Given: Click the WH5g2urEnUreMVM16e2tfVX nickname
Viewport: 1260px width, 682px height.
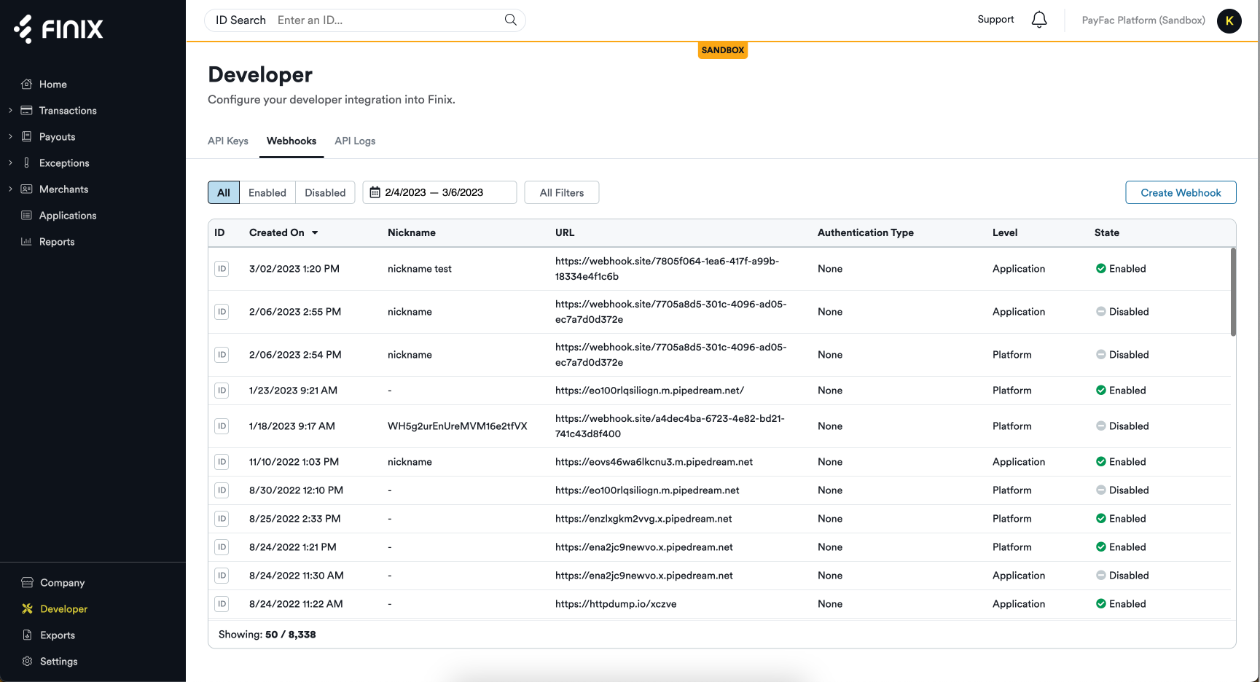Looking at the screenshot, I should 458,426.
